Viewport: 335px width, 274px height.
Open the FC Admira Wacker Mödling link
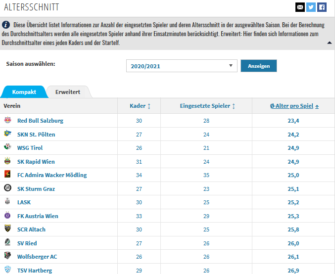pyautogui.click(x=52, y=175)
